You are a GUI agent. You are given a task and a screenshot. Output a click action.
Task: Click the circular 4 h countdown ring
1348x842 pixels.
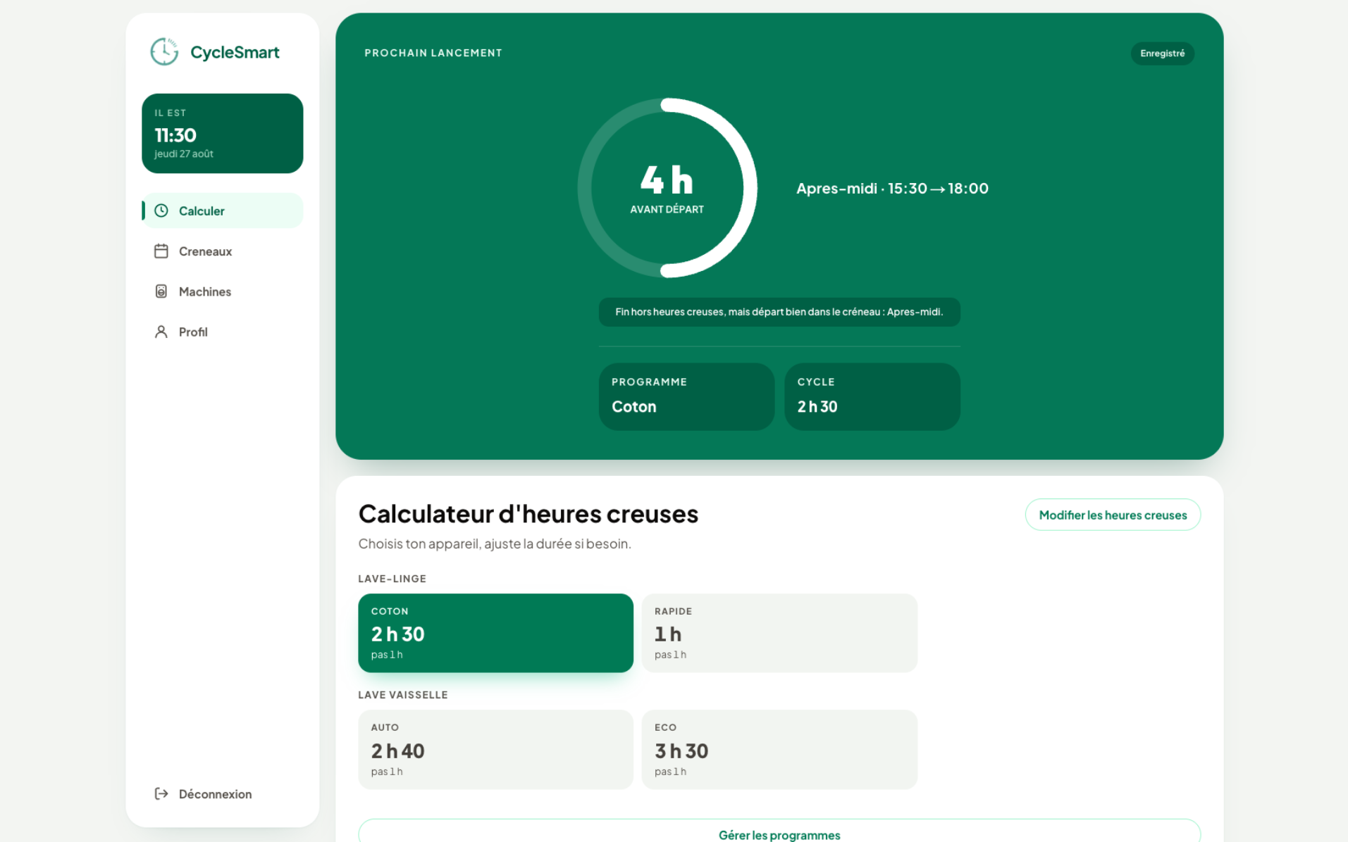tap(667, 188)
